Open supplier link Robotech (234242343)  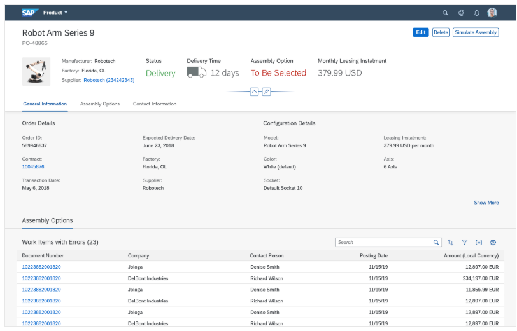point(109,80)
